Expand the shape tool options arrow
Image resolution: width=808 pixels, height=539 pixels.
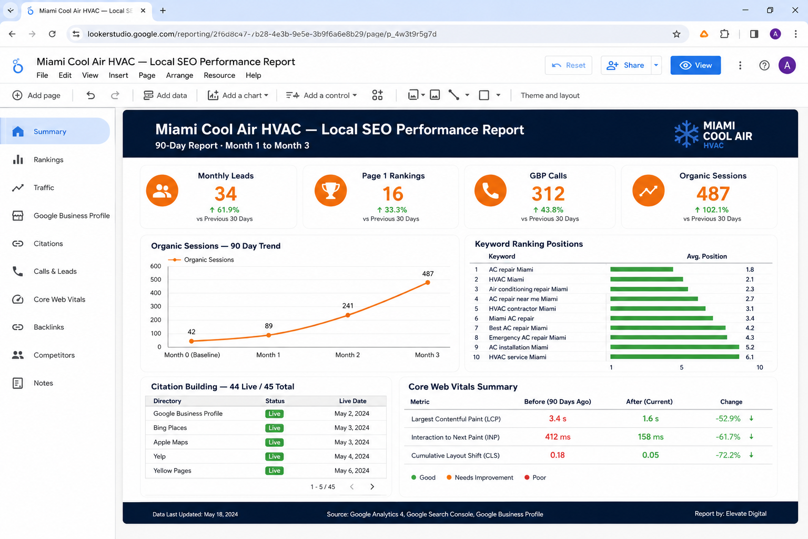coord(498,95)
